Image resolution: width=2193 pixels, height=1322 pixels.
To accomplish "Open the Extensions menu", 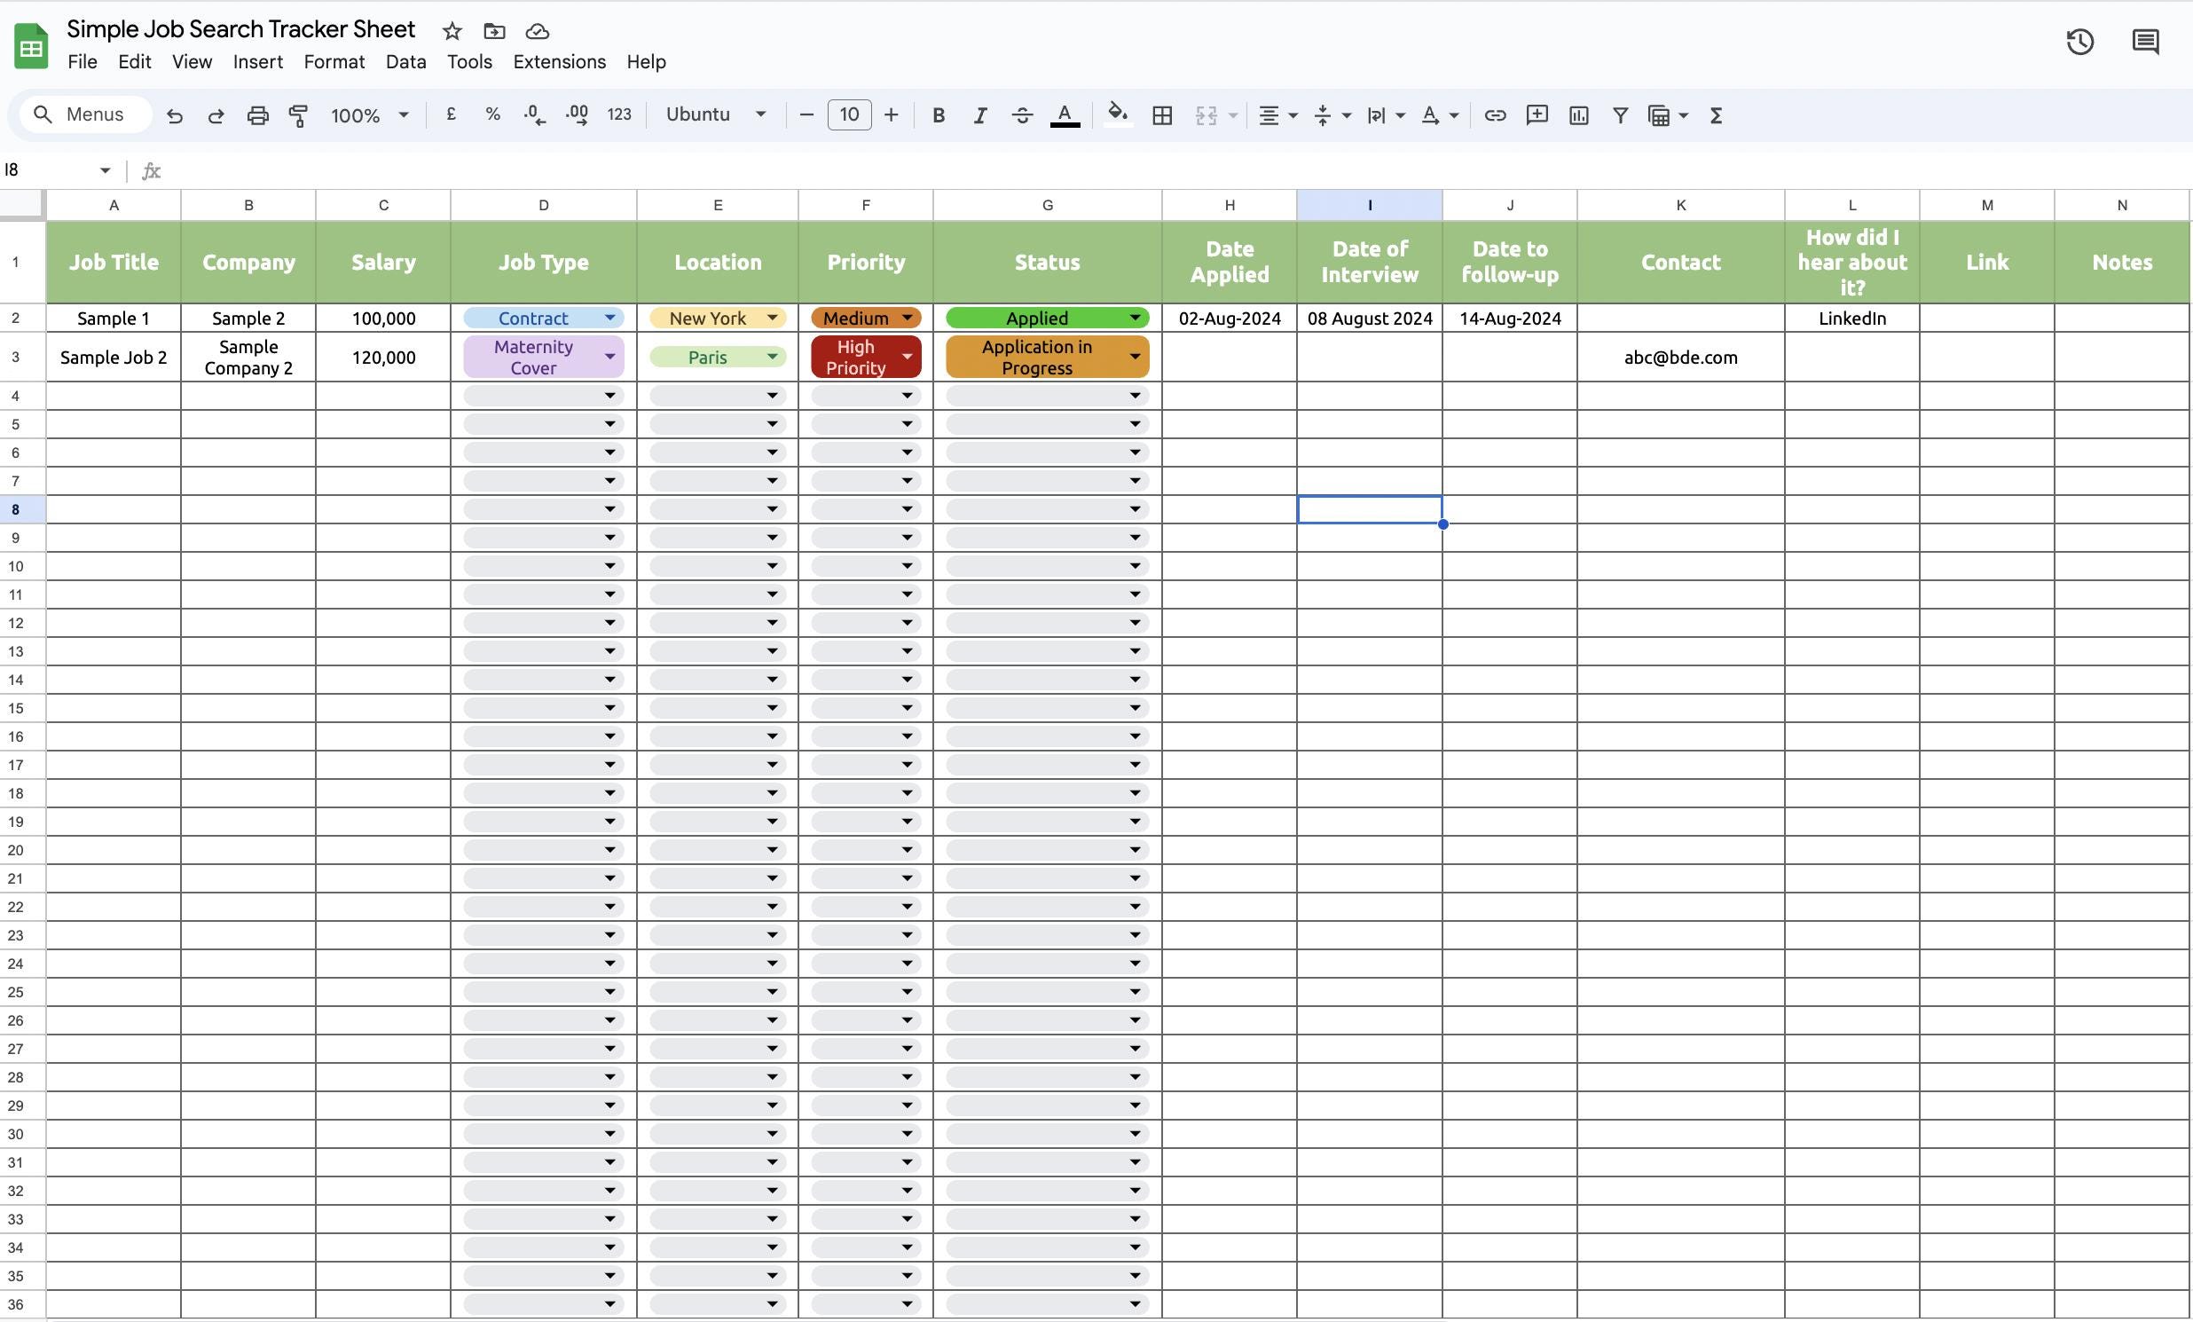I will click(558, 61).
